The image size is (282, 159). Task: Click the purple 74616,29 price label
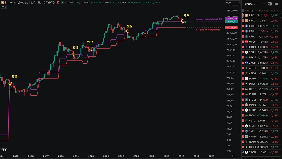tap(232, 18)
